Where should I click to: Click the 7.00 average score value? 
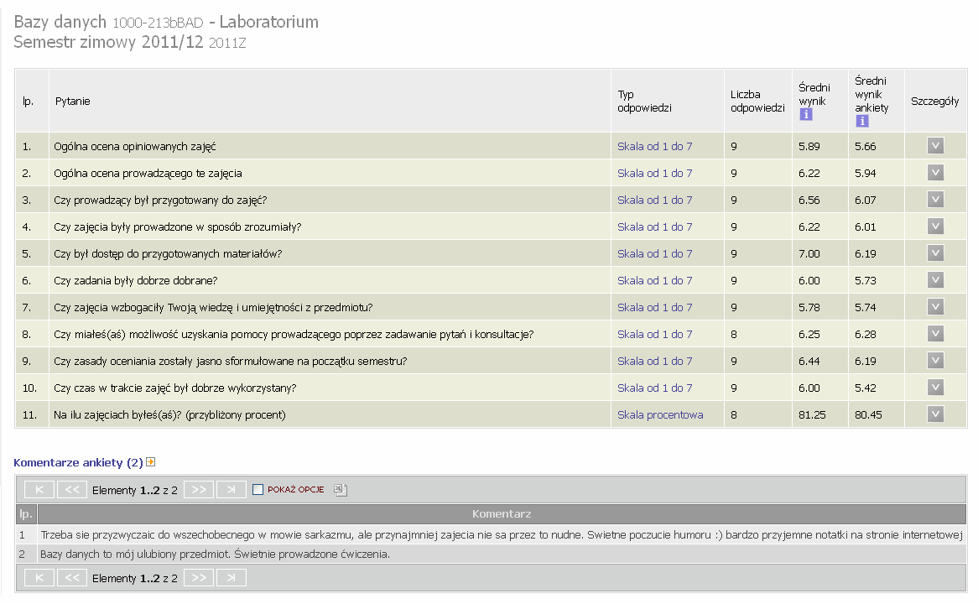click(809, 254)
